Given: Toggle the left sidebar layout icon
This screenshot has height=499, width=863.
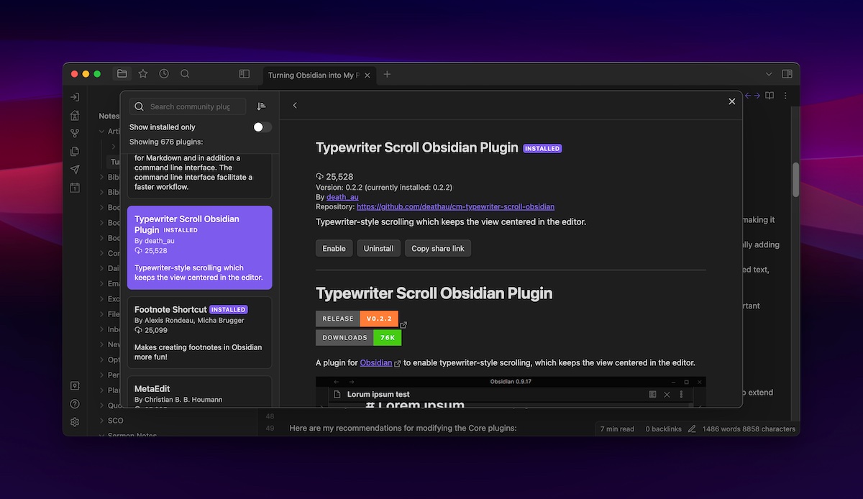Looking at the screenshot, I should (x=245, y=74).
